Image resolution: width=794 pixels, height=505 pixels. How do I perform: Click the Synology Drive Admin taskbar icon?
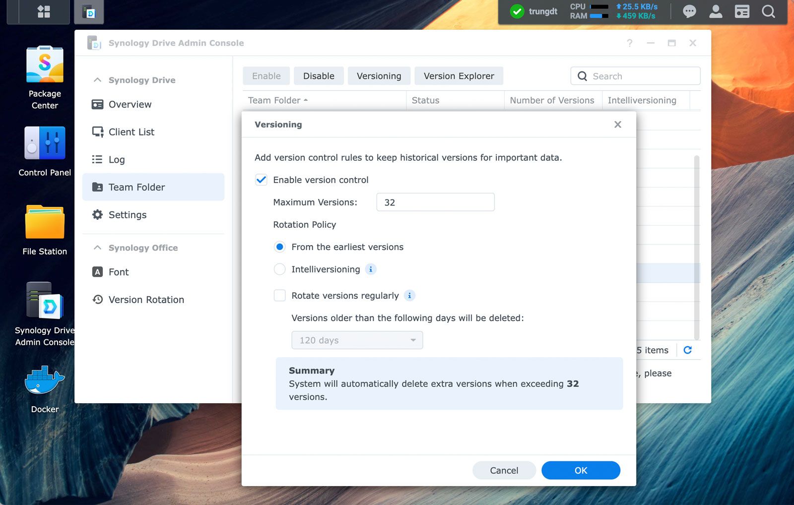89,12
